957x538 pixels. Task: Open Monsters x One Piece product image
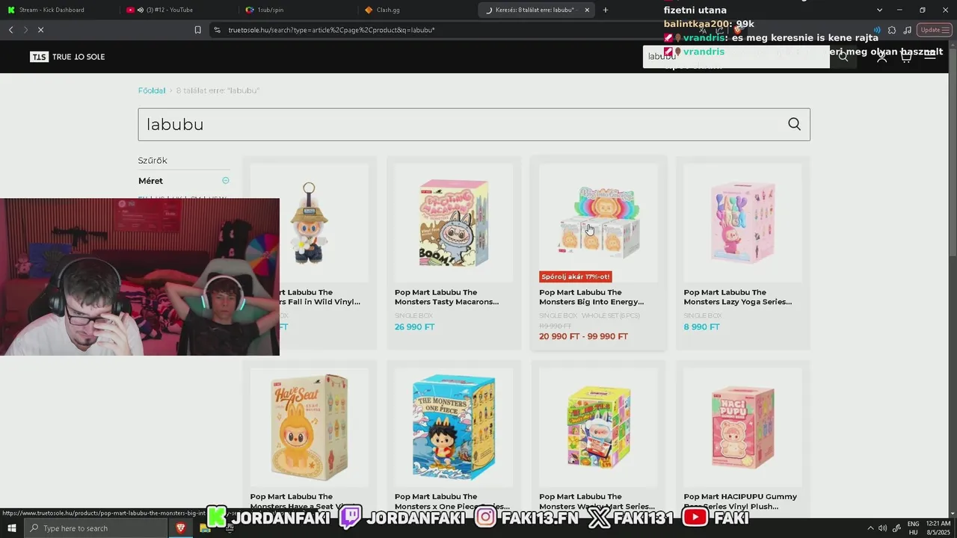454,427
